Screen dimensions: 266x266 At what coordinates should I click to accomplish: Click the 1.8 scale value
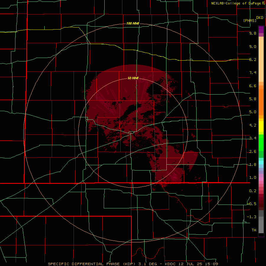(253, 165)
